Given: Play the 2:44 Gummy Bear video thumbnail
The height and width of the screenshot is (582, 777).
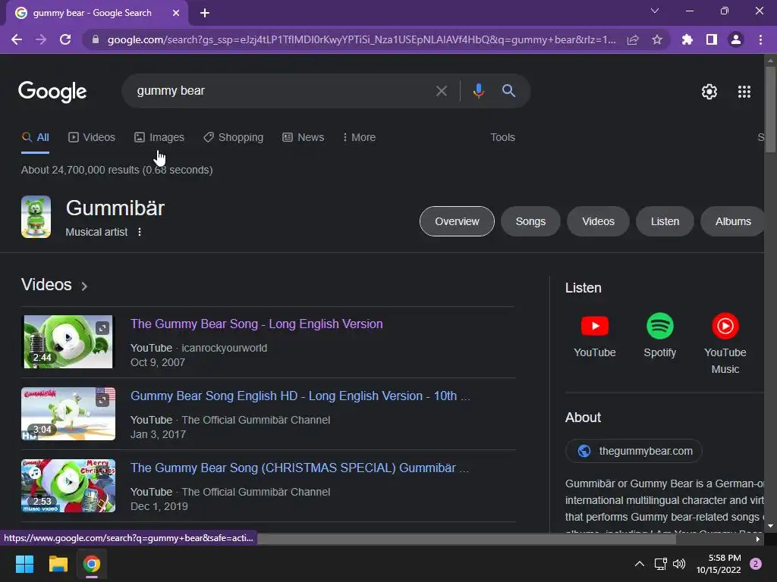Looking at the screenshot, I should click(x=68, y=342).
